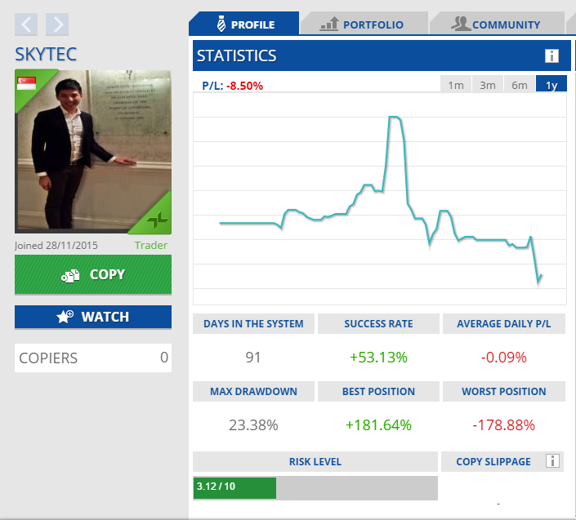The height and width of the screenshot is (520, 576).
Task: Click the Singapore flag icon on photo
Action: pos(27,83)
